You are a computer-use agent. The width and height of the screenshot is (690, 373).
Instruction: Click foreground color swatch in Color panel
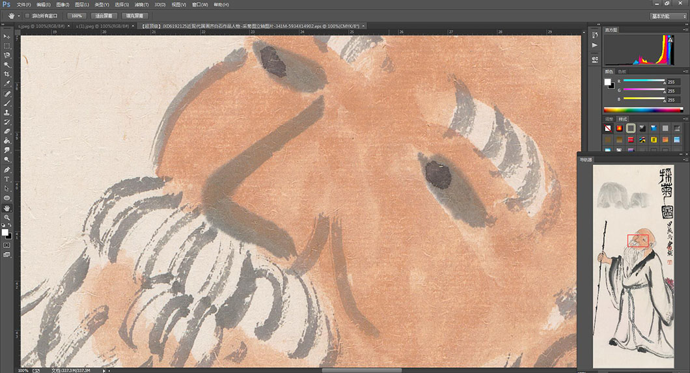pyautogui.click(x=608, y=82)
